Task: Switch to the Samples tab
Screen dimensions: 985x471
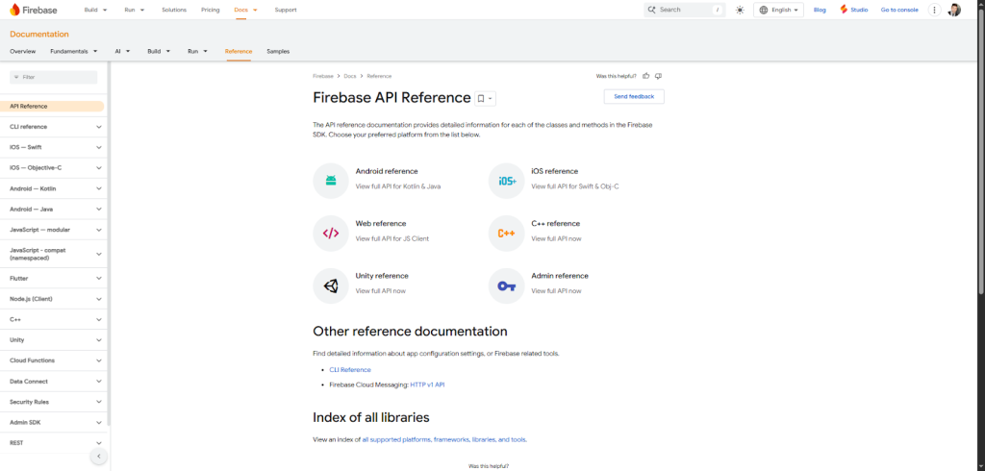Action: (278, 51)
